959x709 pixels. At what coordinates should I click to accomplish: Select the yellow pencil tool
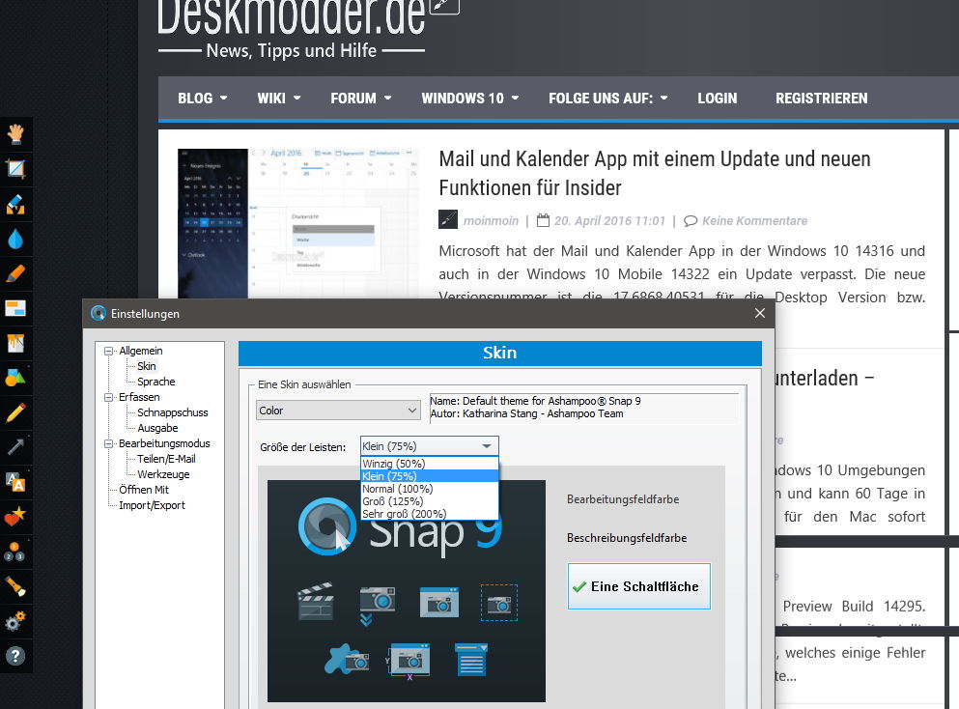click(15, 412)
